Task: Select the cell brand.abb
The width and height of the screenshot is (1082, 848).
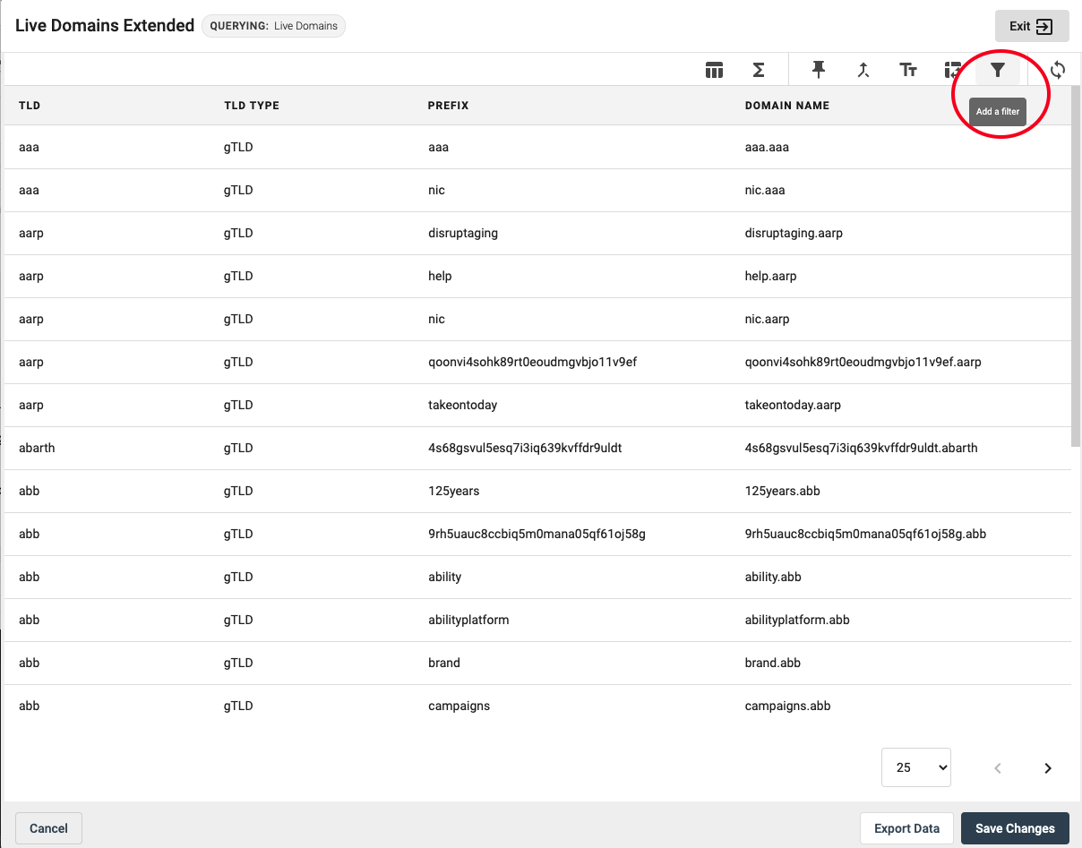Action: 773,663
